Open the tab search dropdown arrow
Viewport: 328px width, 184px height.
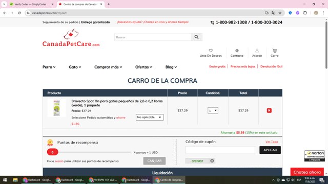pos(4,4)
